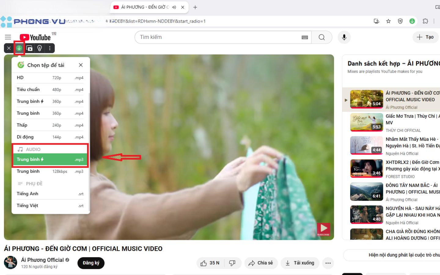The width and height of the screenshot is (440, 275).
Task: Click the green download extension icon
Action: tap(19, 48)
